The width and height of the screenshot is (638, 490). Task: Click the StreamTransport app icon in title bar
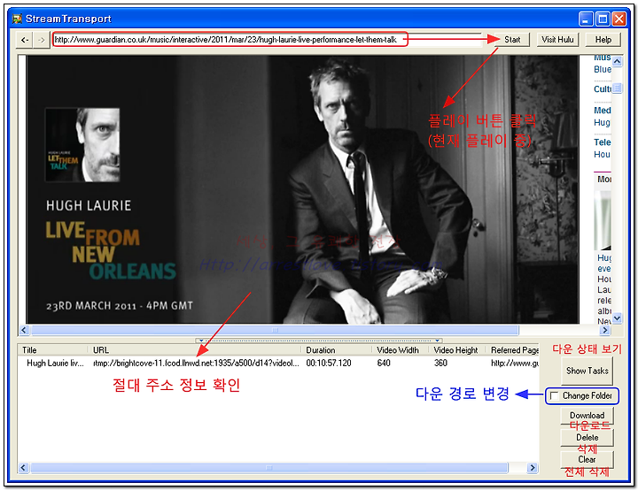tap(17, 19)
